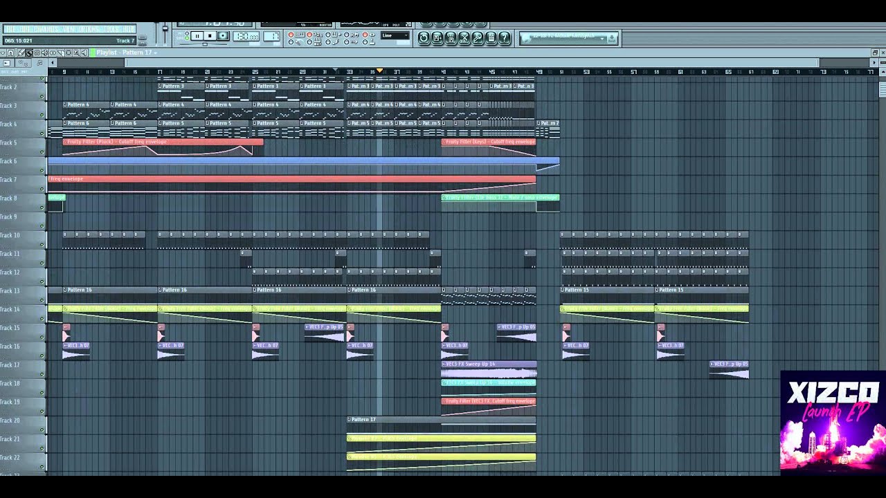Click bar 49 on the timeline ruler
This screenshot has height=498, width=886.
coord(539,71)
